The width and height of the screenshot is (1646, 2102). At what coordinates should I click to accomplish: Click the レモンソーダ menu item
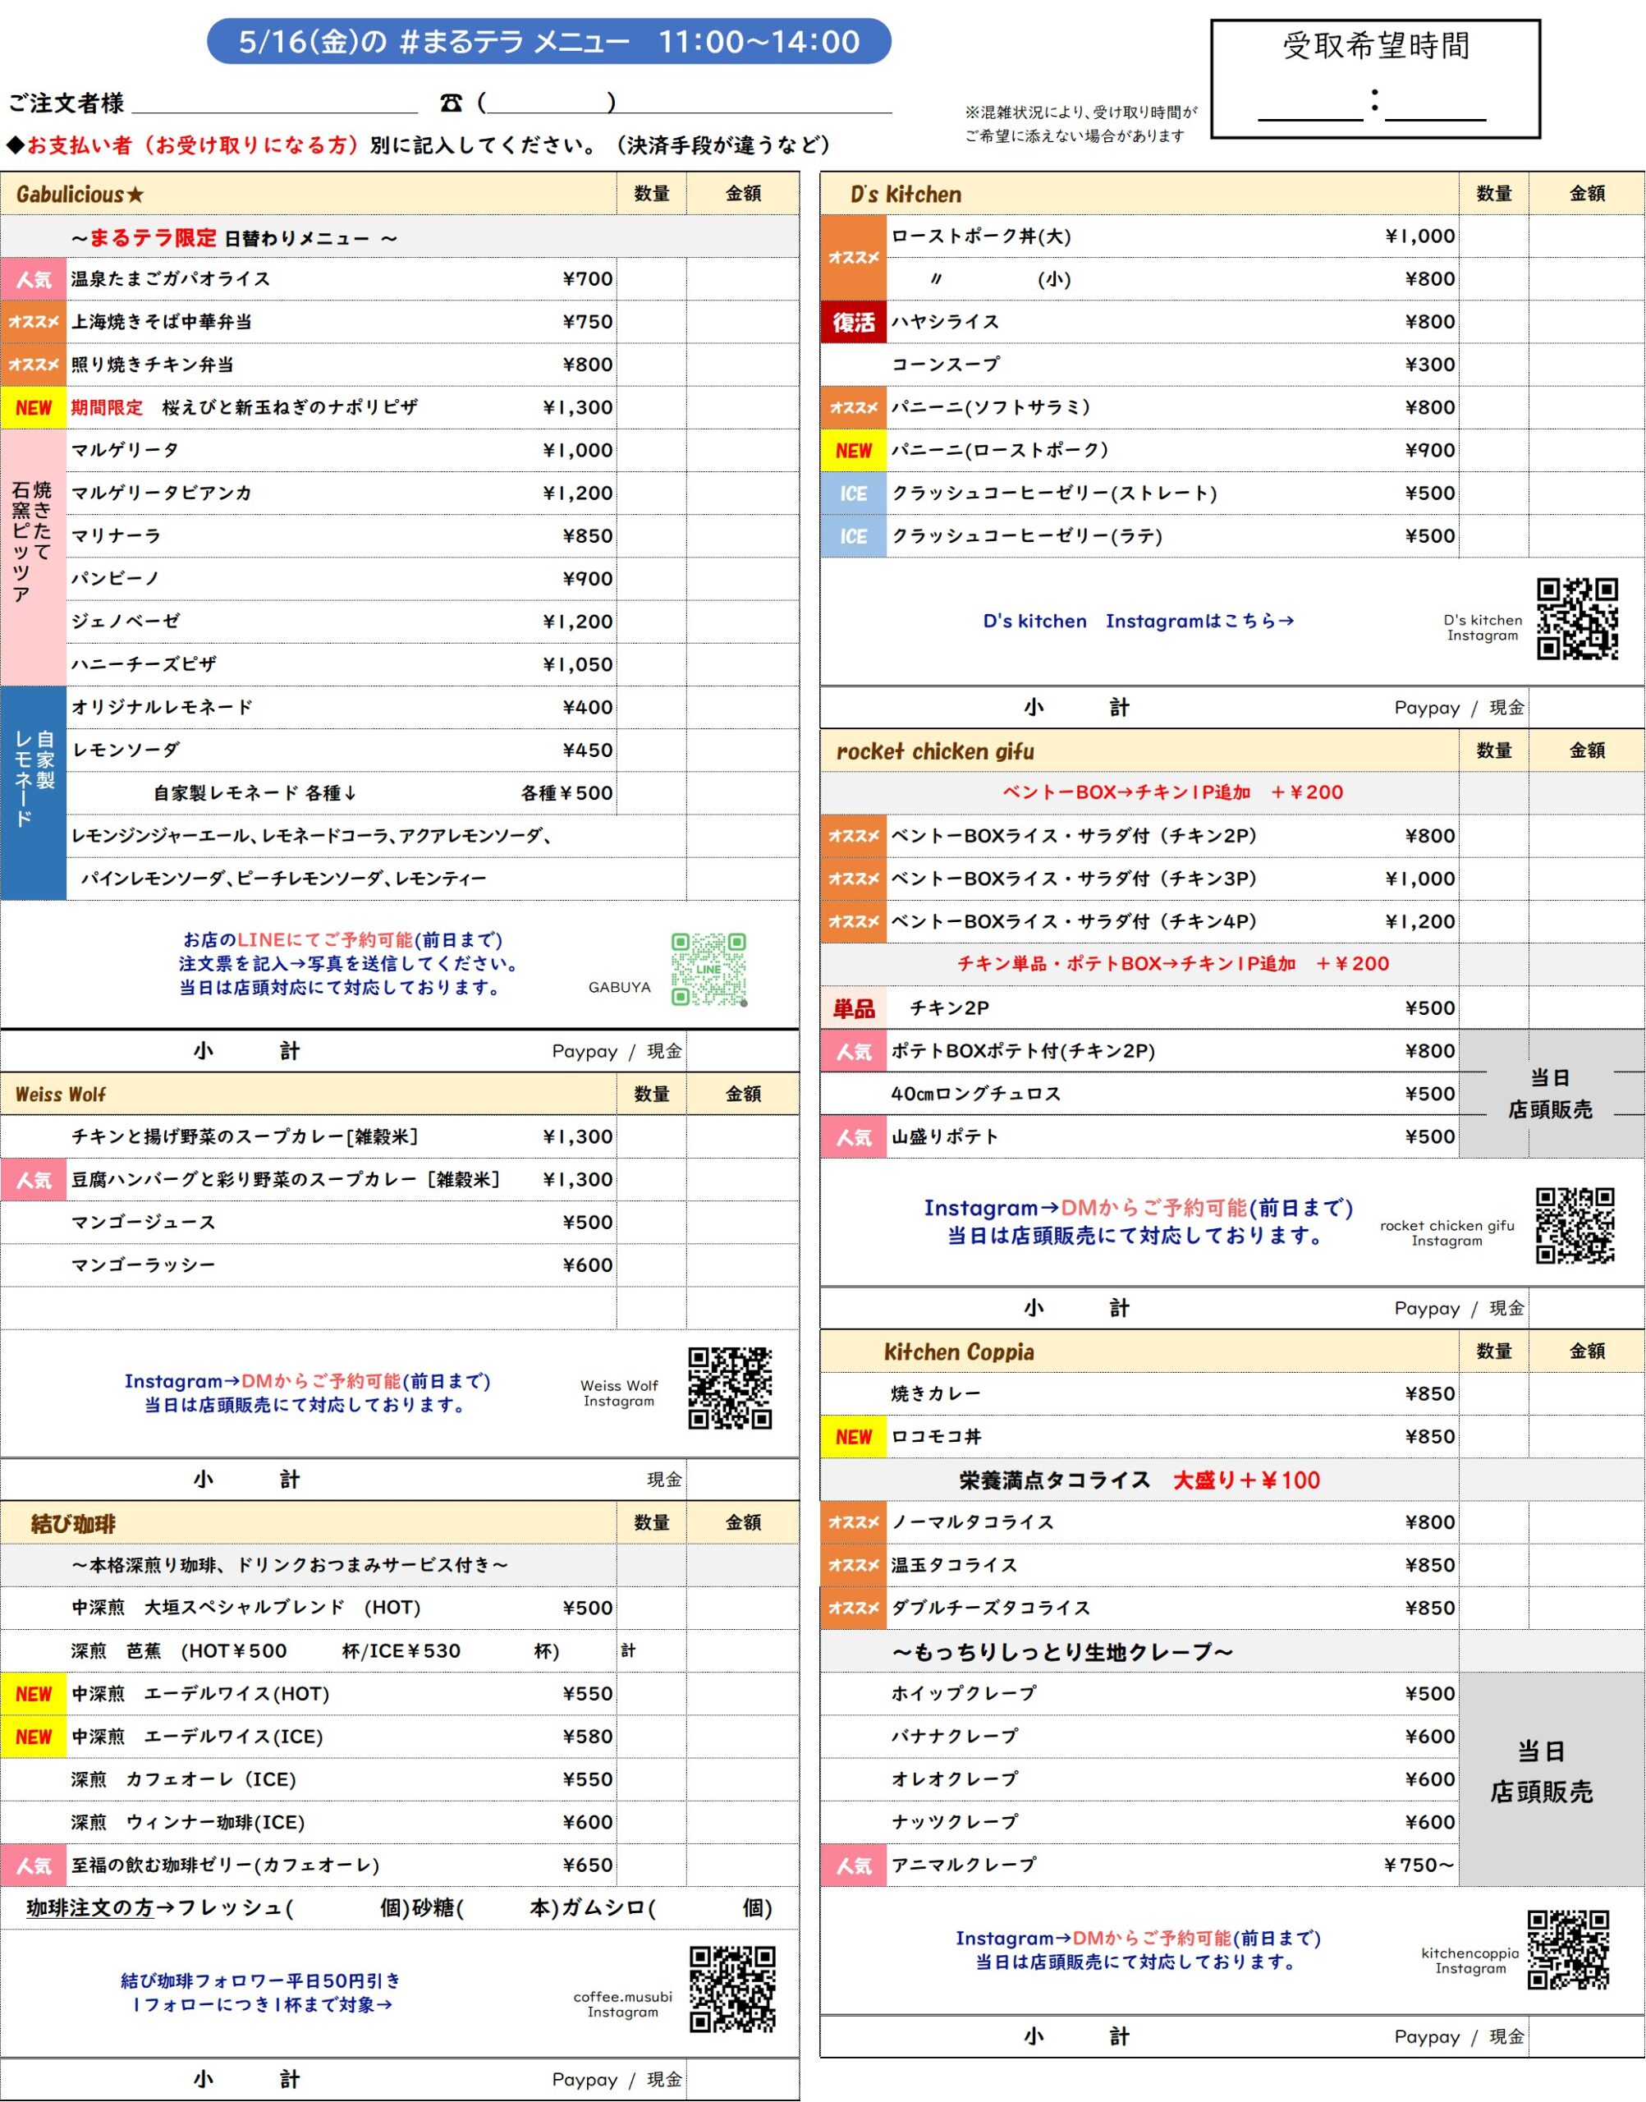(126, 750)
